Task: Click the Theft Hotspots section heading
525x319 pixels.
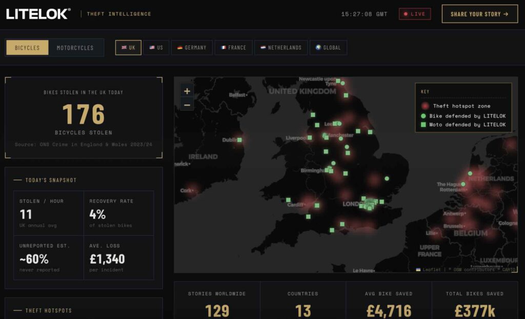Action: [49, 311]
